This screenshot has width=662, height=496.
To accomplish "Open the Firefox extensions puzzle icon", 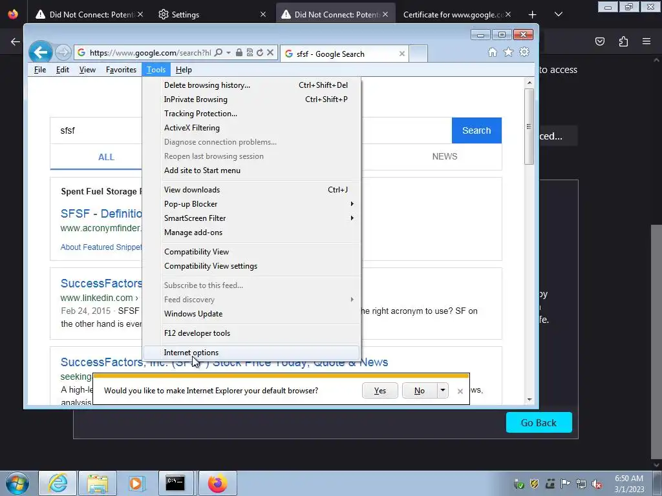I will (x=623, y=41).
